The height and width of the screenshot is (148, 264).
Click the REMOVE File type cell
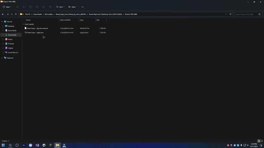85,28
